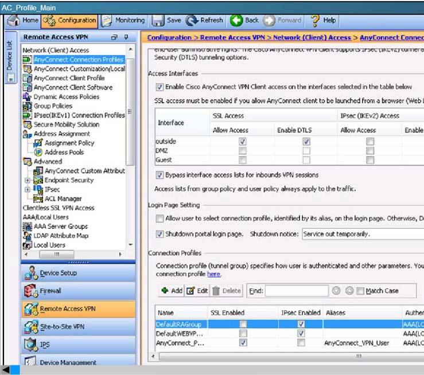424x375 pixels.
Task: Click the Remote Access VPN panel dropdown arrow
Action: 114,37
